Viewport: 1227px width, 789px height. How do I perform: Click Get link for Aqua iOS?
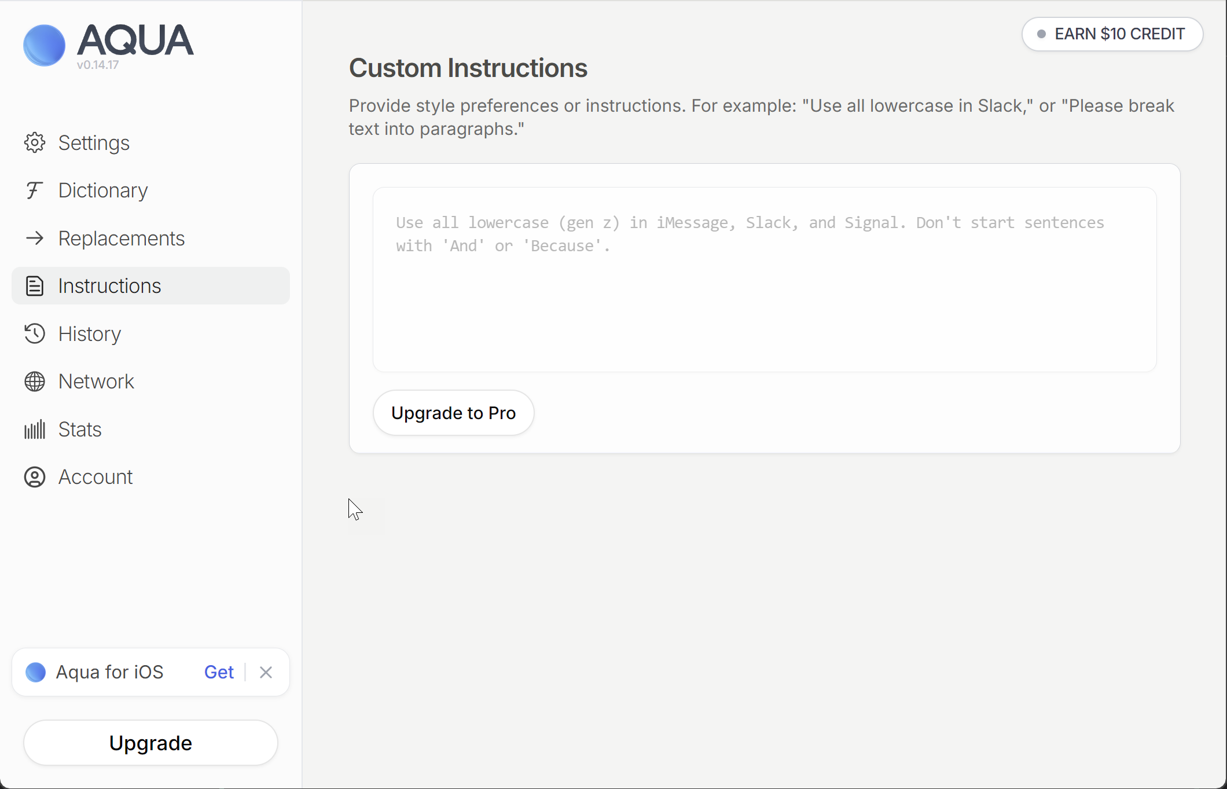click(x=219, y=672)
